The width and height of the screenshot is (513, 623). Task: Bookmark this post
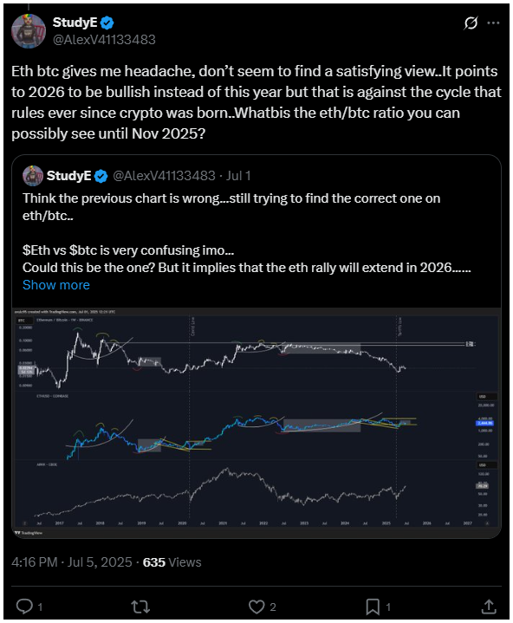[x=373, y=607]
